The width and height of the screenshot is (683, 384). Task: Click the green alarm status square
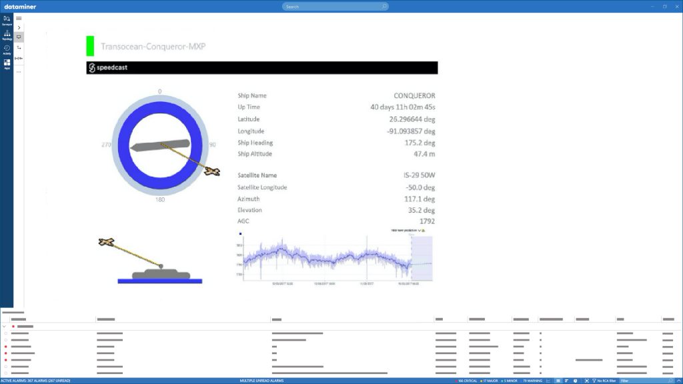click(x=90, y=46)
